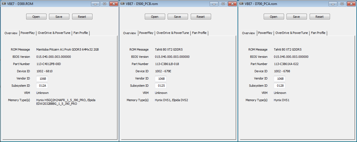Click Open in the D700_PCA.rom window
357x142 pixels.
click(274, 17)
